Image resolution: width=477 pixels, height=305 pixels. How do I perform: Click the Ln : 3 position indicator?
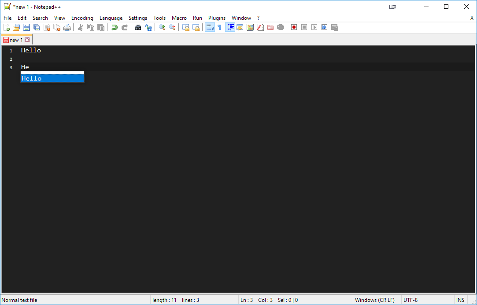click(x=247, y=300)
